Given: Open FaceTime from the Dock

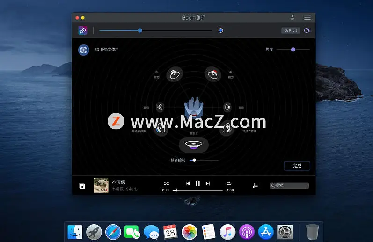Looking at the screenshot, I should coord(132,232).
